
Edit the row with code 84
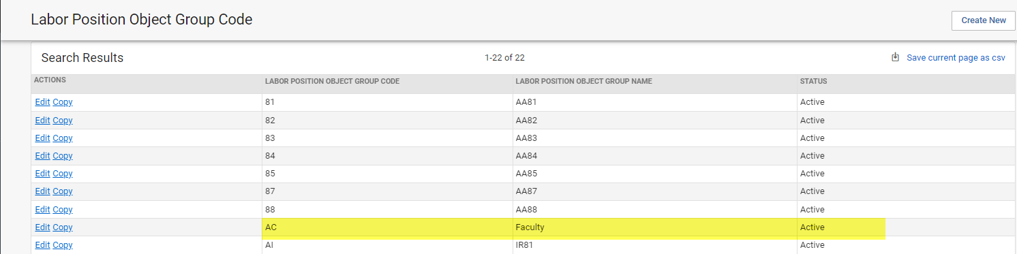click(42, 156)
